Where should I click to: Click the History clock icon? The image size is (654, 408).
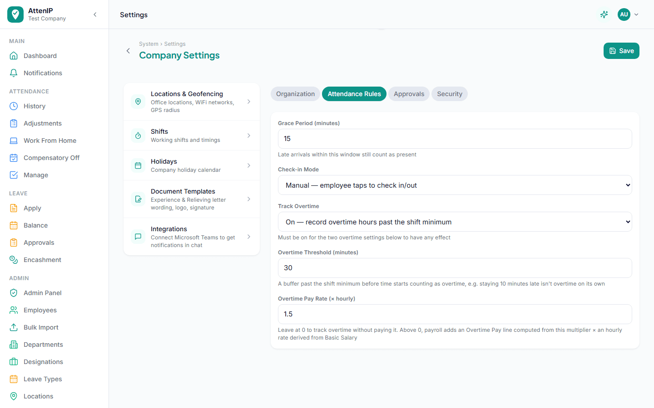point(14,106)
